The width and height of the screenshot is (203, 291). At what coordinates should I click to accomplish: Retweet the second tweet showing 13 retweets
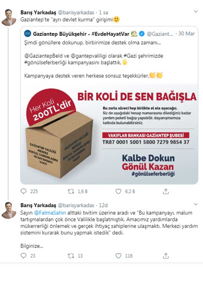click(x=71, y=256)
